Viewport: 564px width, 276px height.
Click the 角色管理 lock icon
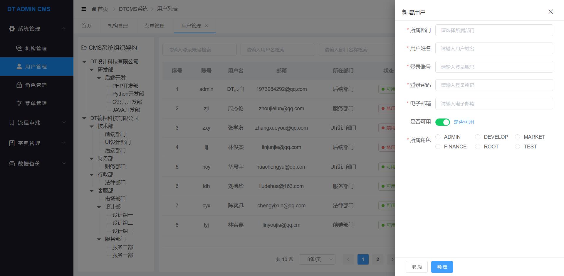pyautogui.click(x=19, y=85)
